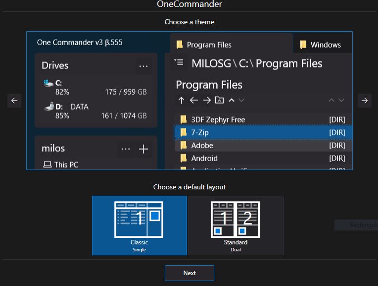This screenshot has height=286, width=378.
Task: Click the MILOSG path segment
Action: point(211,63)
